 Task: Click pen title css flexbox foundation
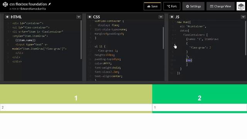click(x=28, y=4)
